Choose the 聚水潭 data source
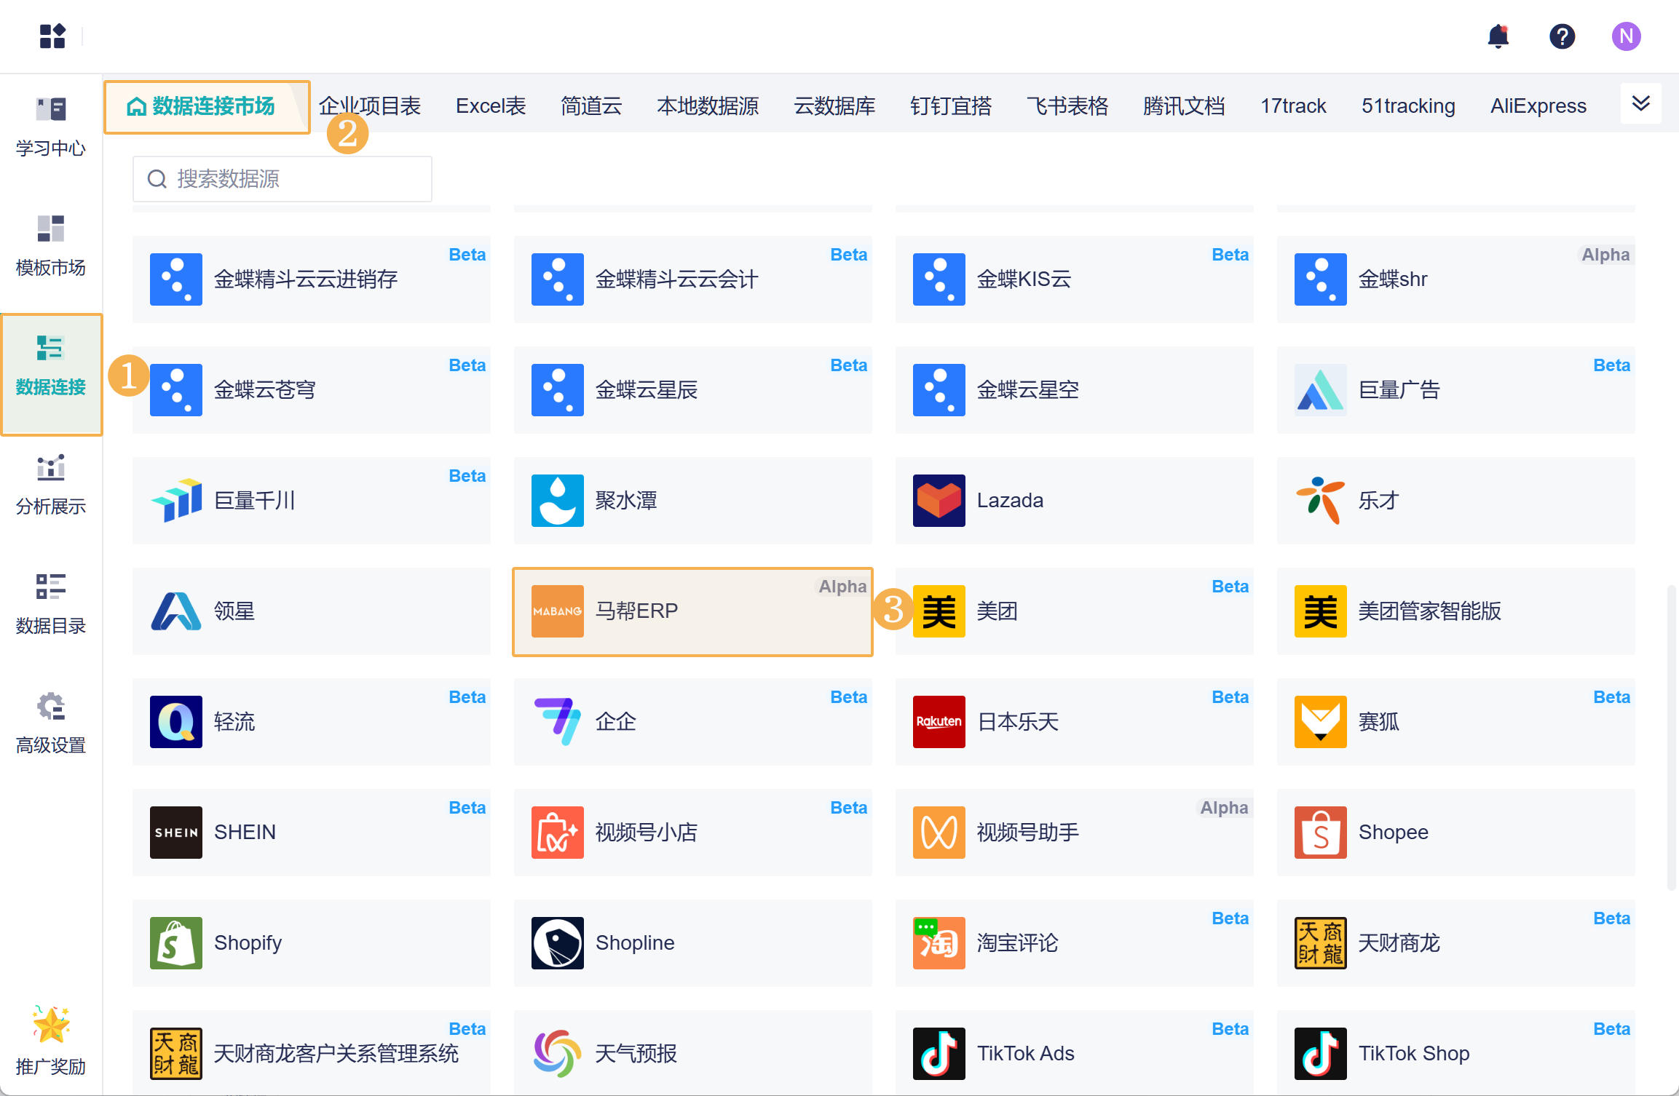This screenshot has height=1096, width=1679. (692, 501)
